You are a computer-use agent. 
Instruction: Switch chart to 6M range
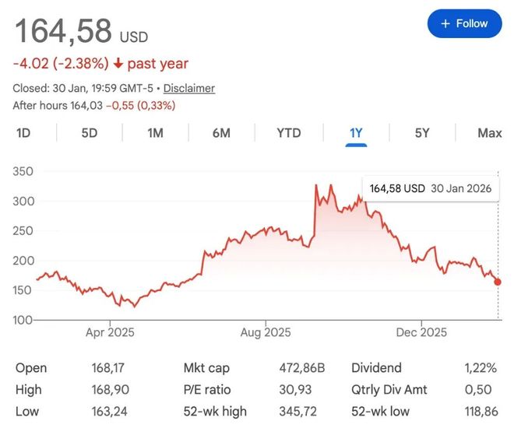(221, 133)
